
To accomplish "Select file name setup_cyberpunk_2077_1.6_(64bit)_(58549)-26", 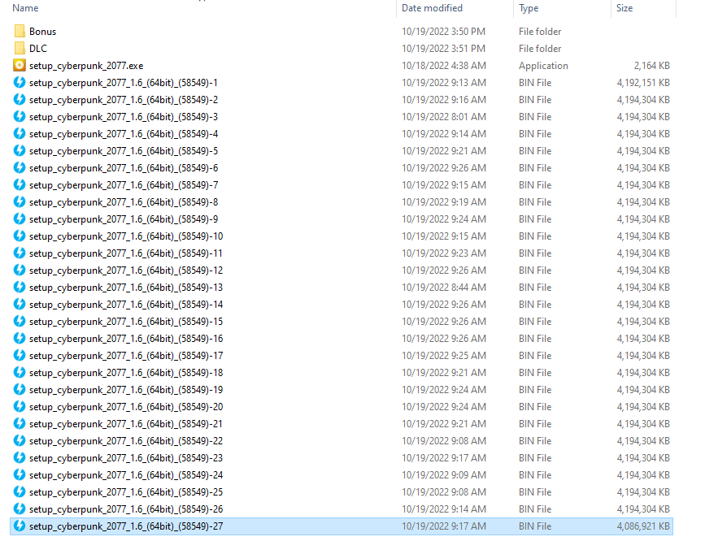I will [126, 509].
